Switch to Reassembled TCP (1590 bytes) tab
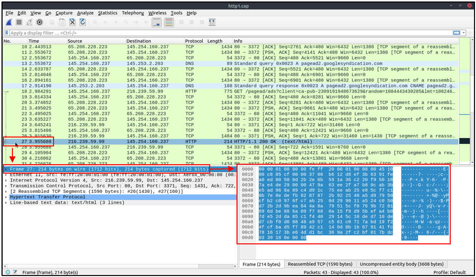This screenshot has height=277, width=476. point(320,264)
